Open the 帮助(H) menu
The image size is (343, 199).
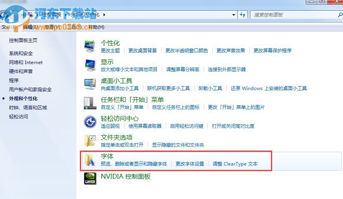(96, 27)
